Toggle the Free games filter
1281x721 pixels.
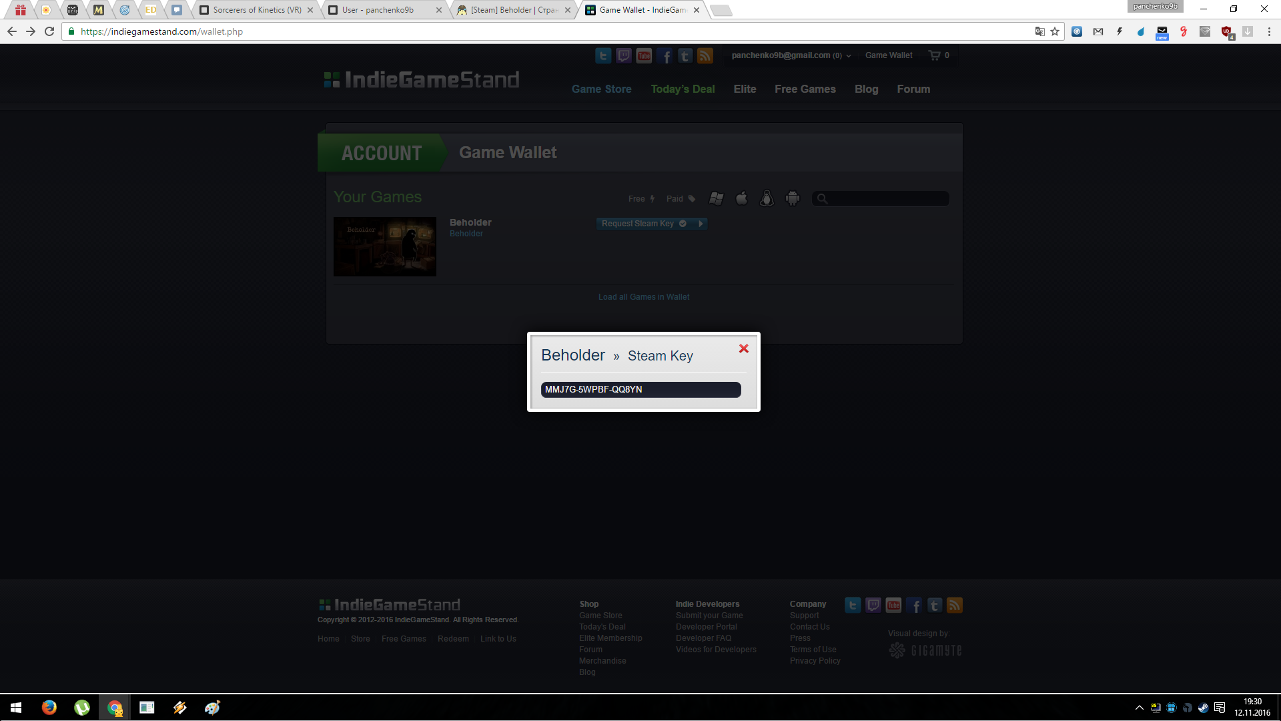pos(641,199)
